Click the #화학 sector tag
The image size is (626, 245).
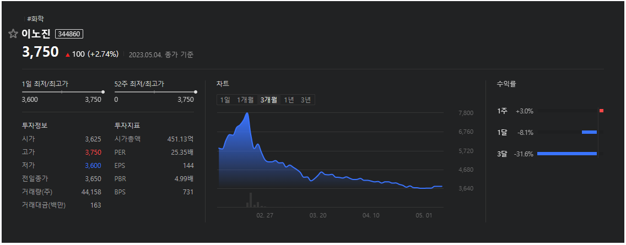point(35,18)
